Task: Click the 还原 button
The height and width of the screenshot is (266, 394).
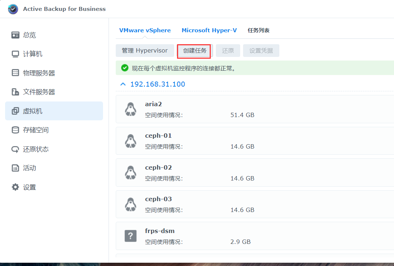Action: (x=228, y=51)
